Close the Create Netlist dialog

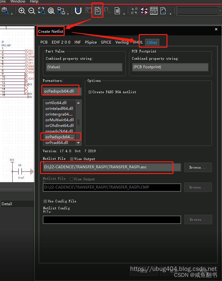click(x=216, y=29)
